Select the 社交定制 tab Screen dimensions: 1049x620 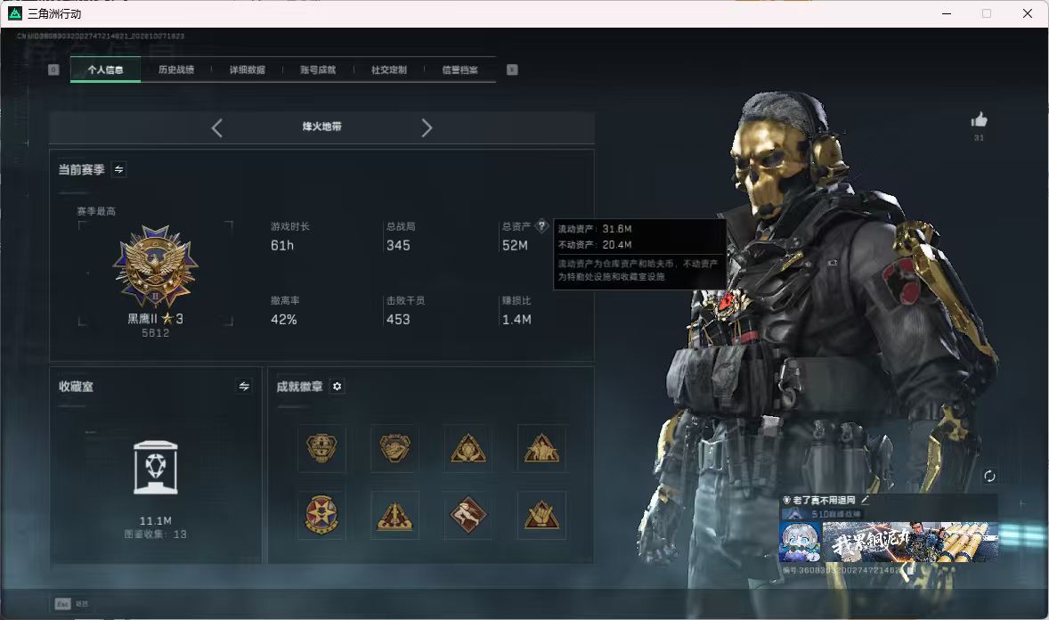tap(388, 69)
